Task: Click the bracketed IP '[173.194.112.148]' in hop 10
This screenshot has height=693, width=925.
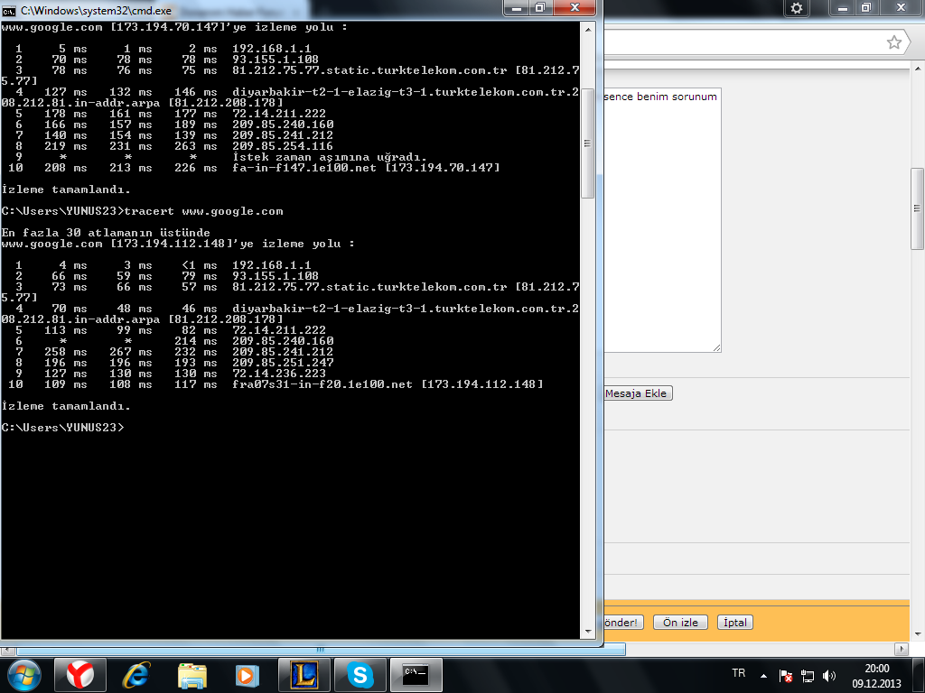Action: pos(482,384)
